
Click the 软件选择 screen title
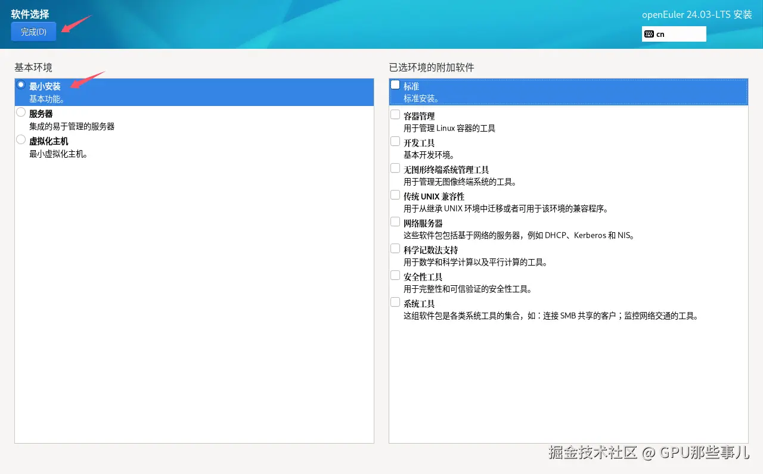point(29,13)
